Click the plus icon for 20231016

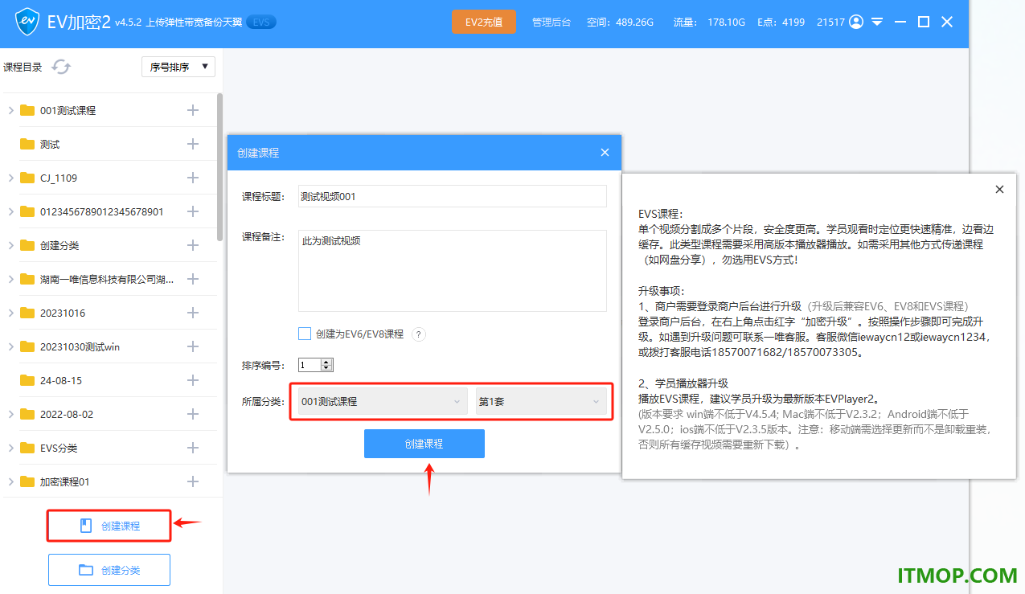pos(193,313)
